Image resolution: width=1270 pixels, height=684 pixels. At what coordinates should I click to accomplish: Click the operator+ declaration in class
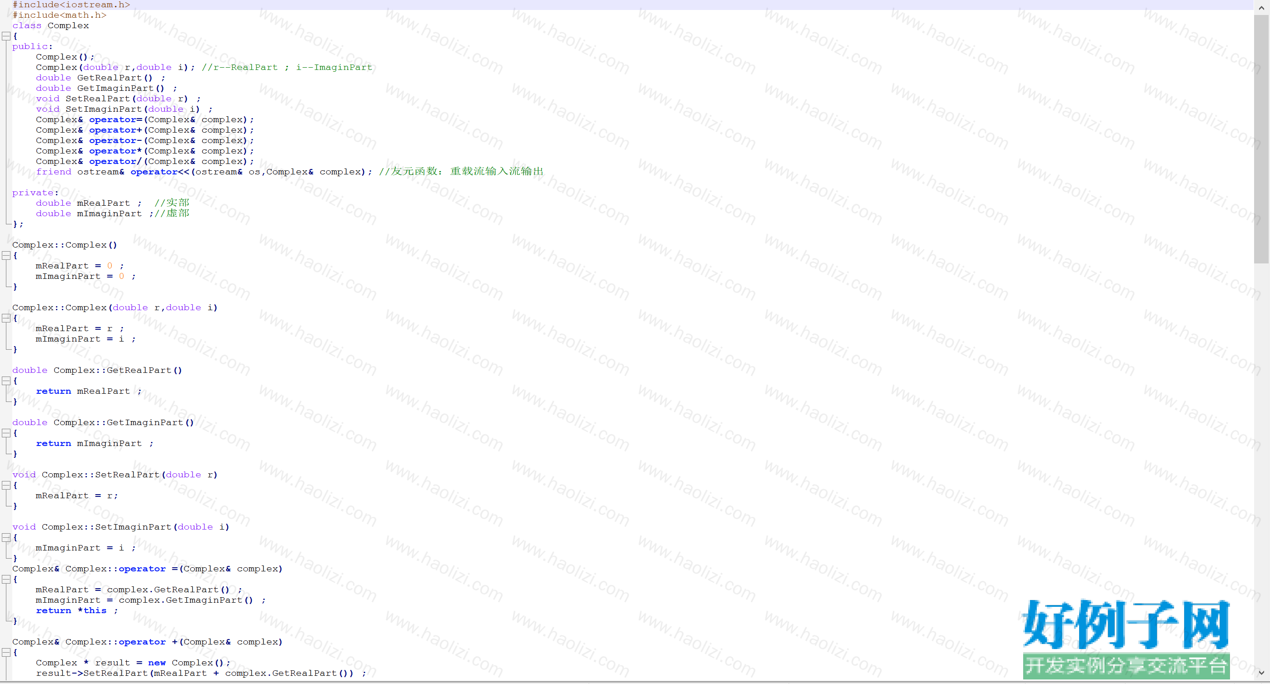(145, 130)
